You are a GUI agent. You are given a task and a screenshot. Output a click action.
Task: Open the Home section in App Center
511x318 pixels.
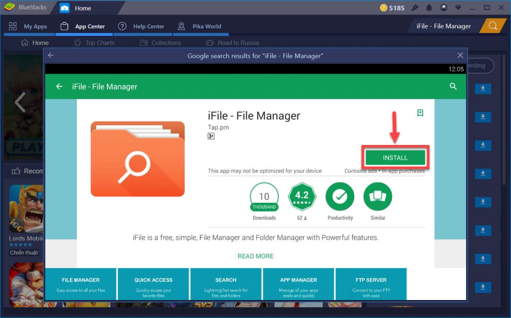click(x=35, y=43)
